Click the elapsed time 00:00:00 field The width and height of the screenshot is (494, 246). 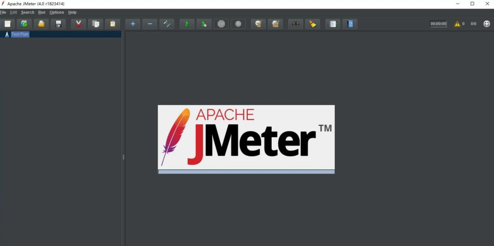pos(438,24)
